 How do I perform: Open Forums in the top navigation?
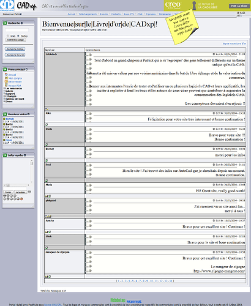point(104,14)
